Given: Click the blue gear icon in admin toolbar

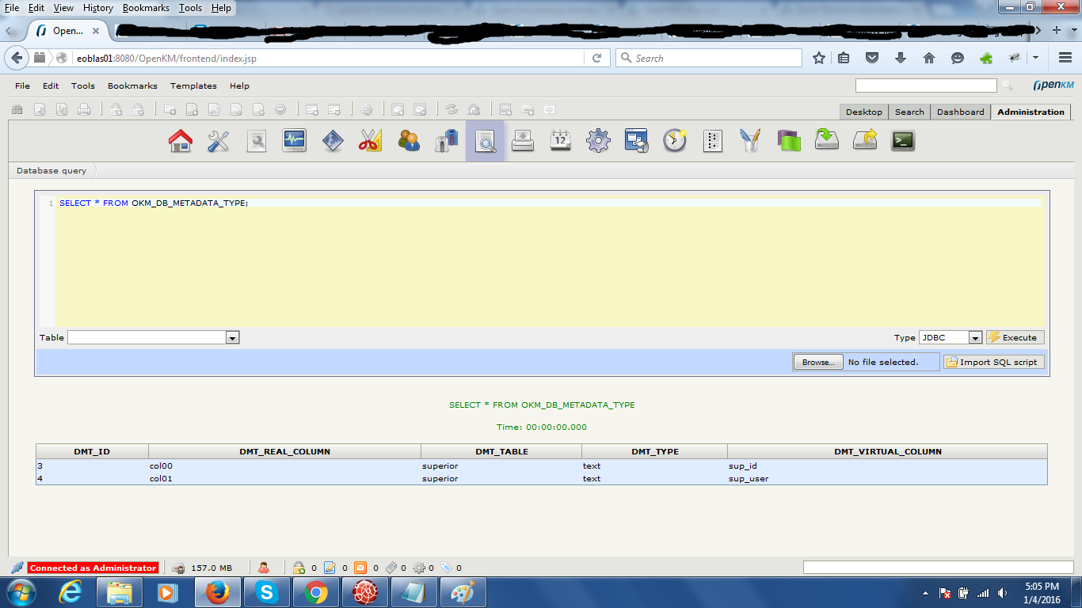Looking at the screenshot, I should click(598, 141).
